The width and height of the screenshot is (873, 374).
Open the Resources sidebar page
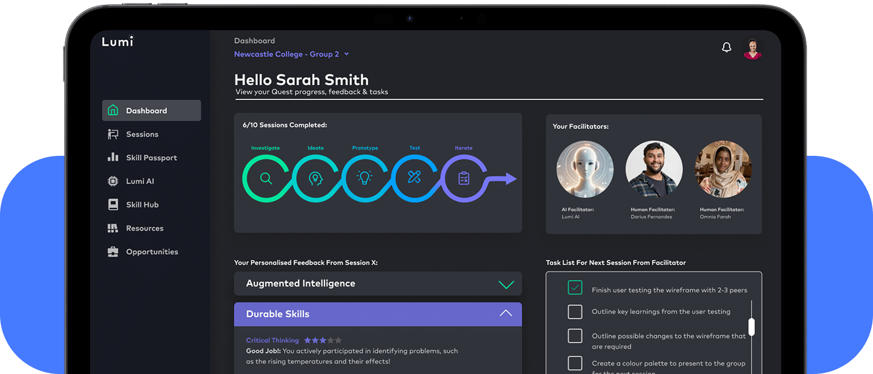145,228
